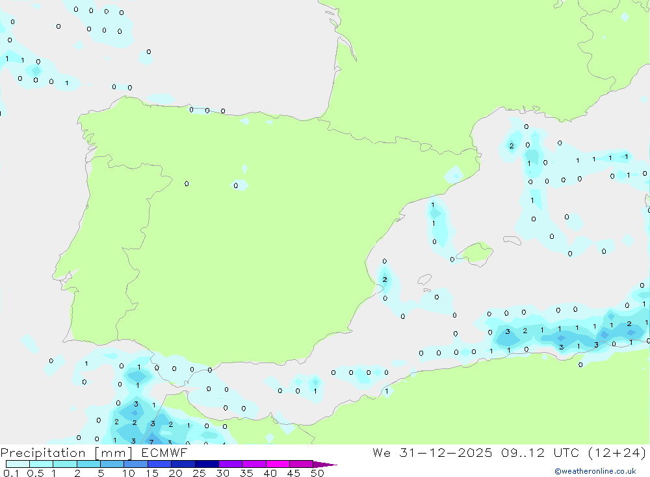Click the 0.5–1 mm legend color swatch

(42, 464)
